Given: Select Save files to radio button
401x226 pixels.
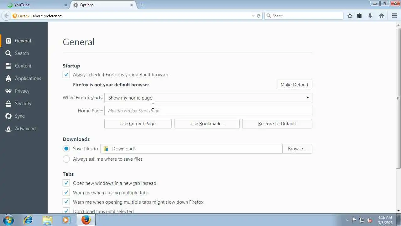Looking at the screenshot, I should click(66, 149).
